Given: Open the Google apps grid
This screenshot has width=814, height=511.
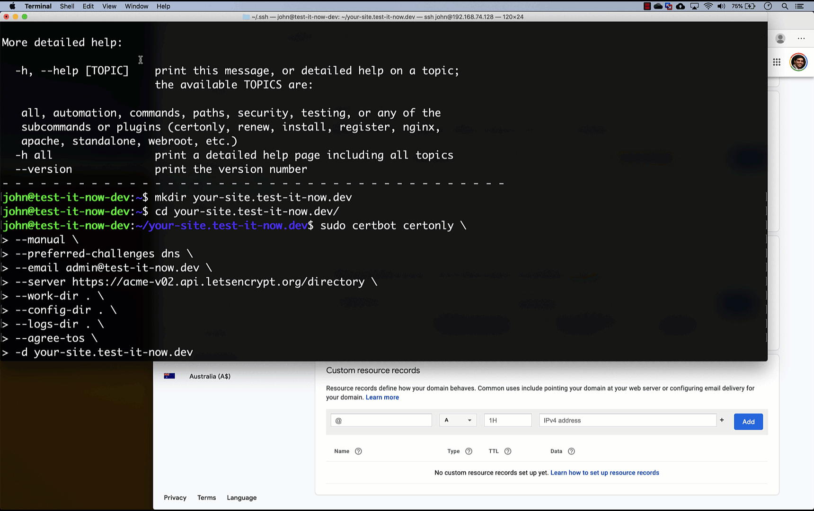Looking at the screenshot, I should click(777, 62).
